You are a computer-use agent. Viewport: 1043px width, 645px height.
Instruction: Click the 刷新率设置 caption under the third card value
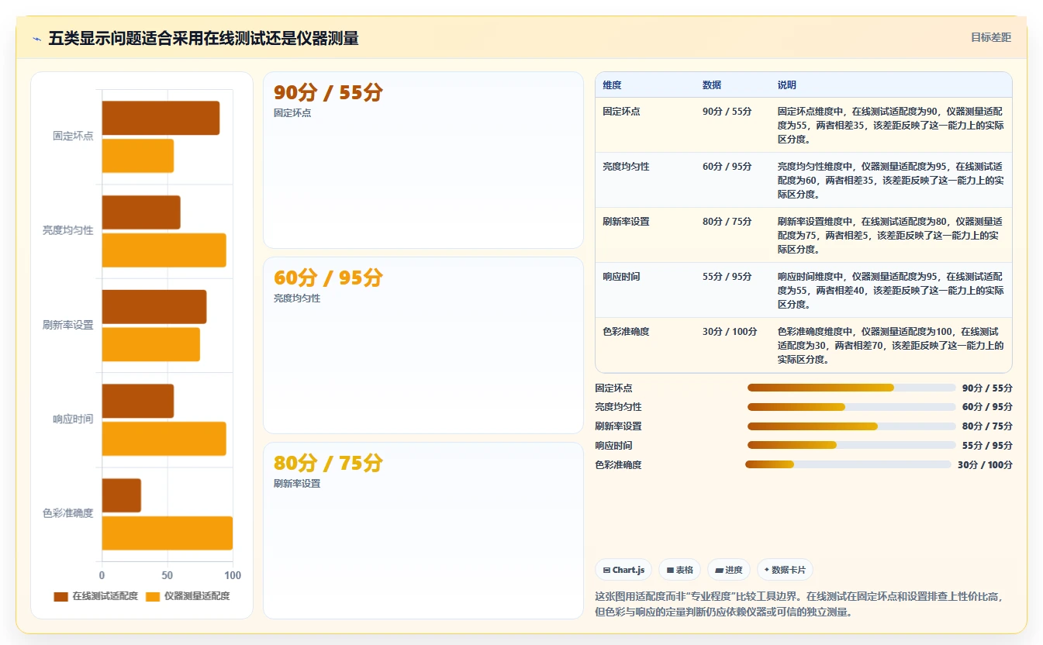point(297,484)
